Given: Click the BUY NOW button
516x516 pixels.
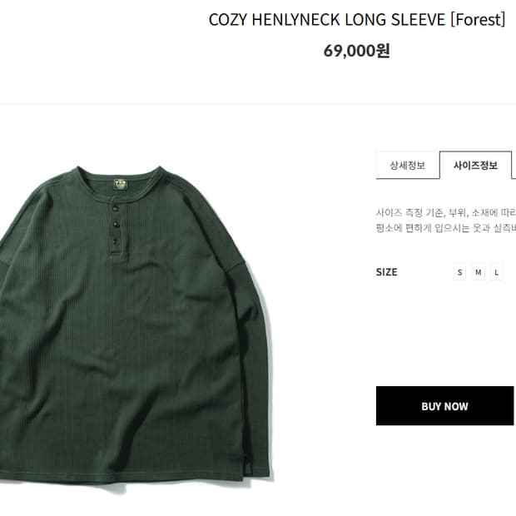Looking at the screenshot, I should 444,406.
